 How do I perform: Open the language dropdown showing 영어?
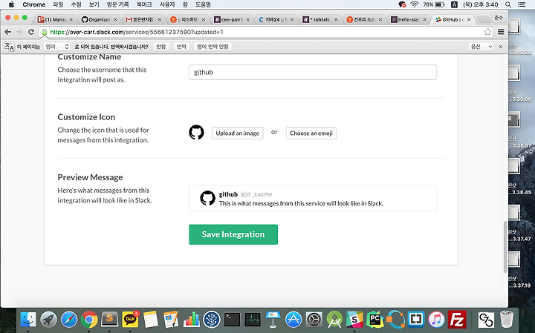pos(57,47)
